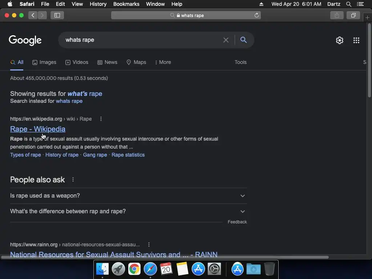The height and width of the screenshot is (279, 372).
Task: Open the Downloads folder in the Dock
Action: tap(253, 269)
